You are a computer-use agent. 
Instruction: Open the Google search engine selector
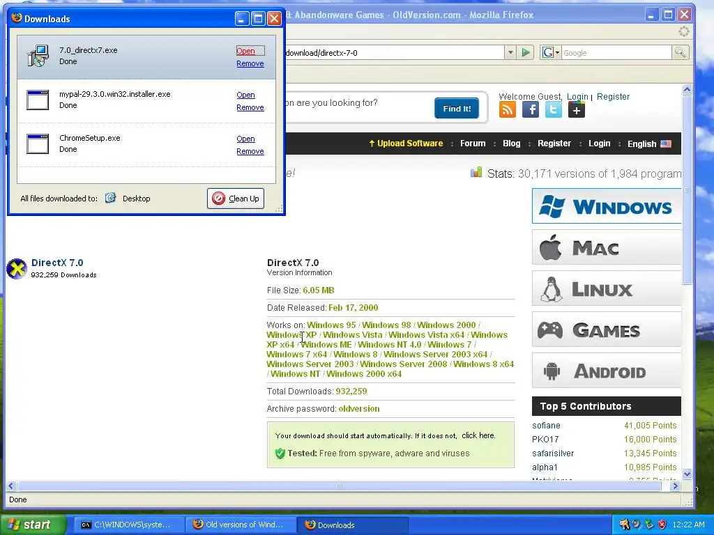pos(551,53)
